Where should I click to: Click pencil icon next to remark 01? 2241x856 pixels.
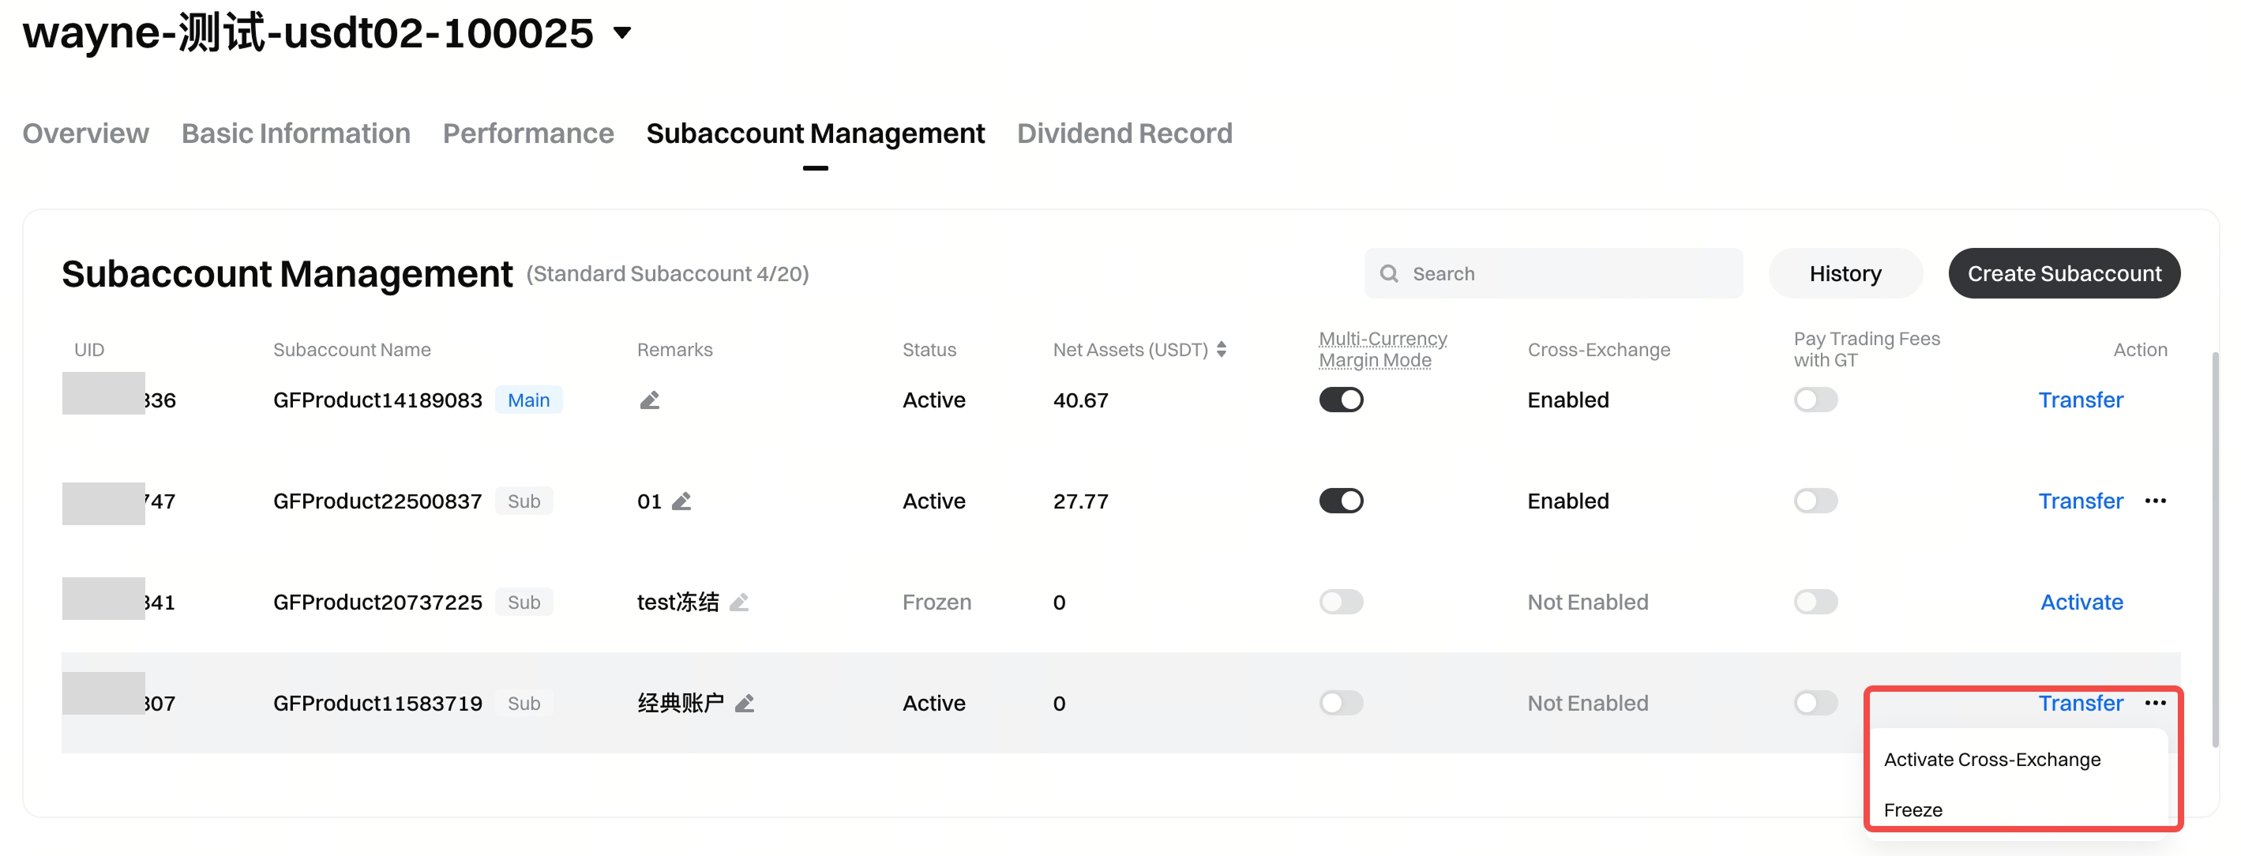tap(681, 501)
